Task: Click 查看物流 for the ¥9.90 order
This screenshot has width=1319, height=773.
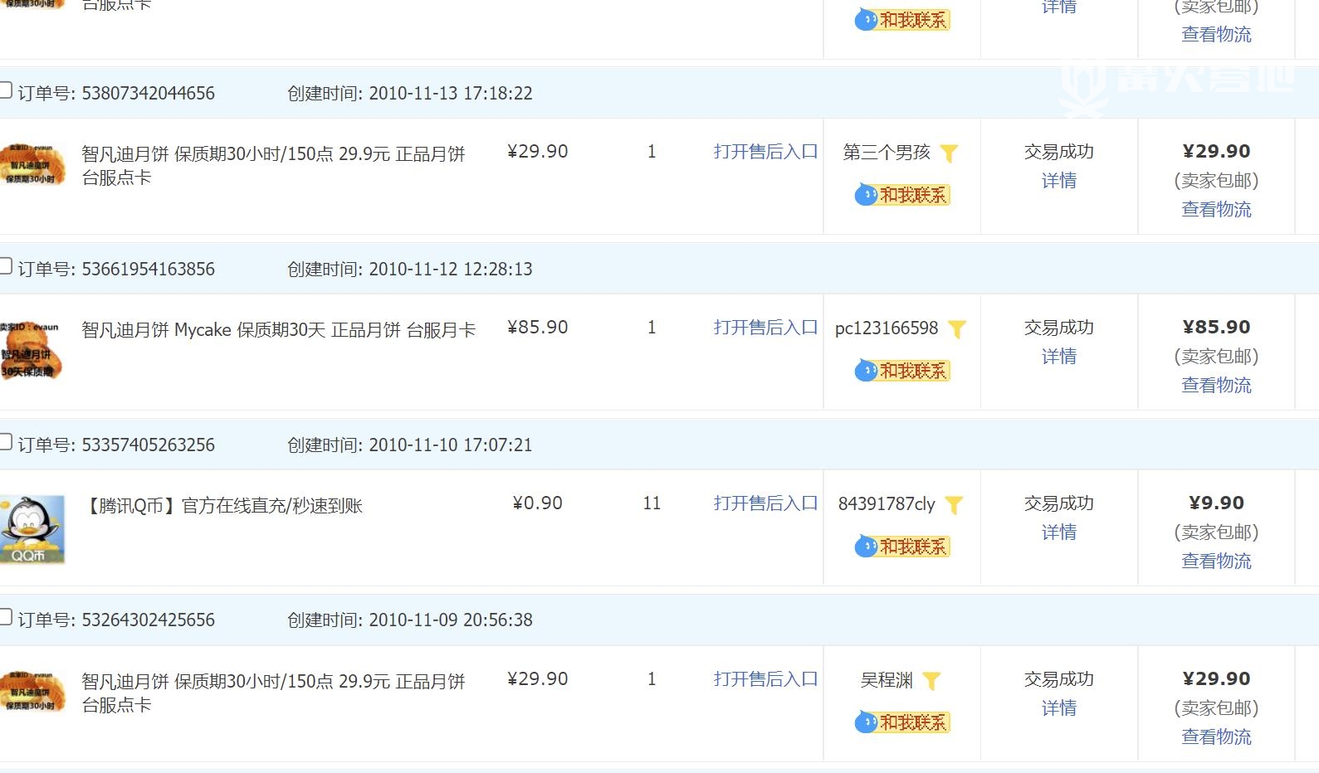Action: coord(1216,562)
